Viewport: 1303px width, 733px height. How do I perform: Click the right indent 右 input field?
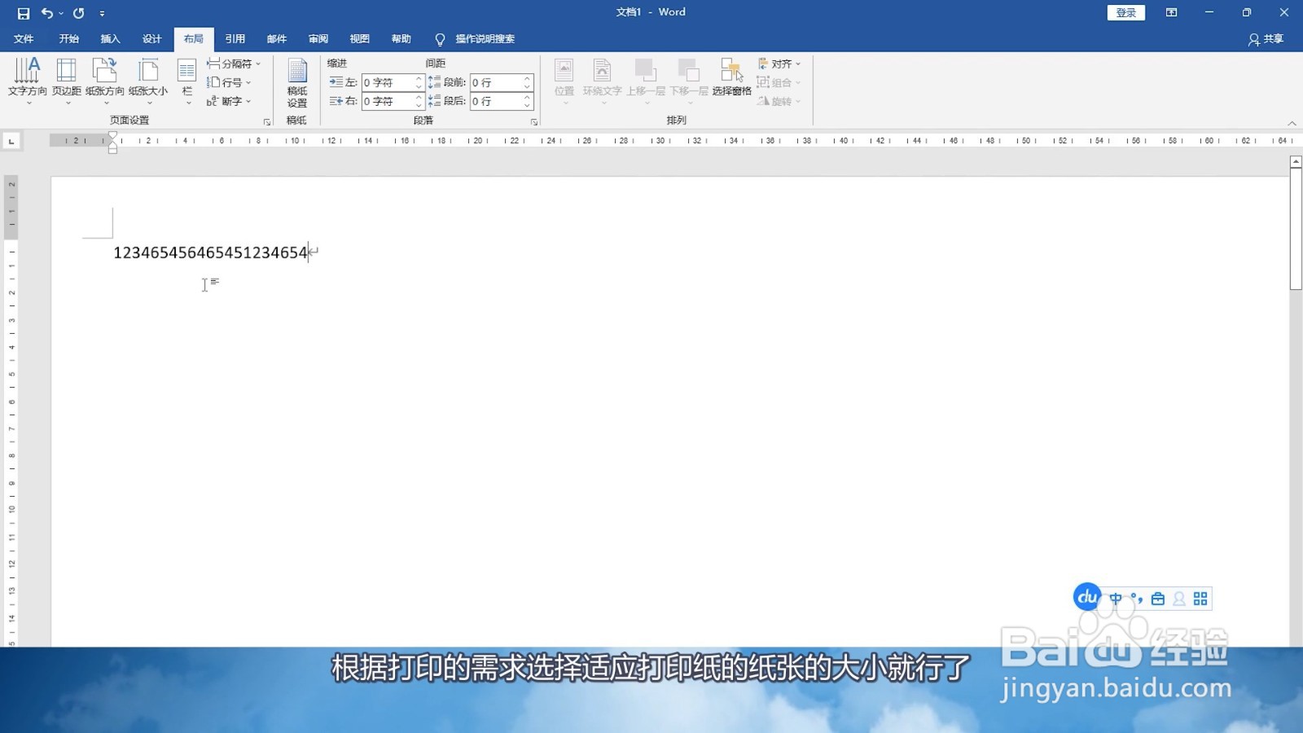(x=388, y=101)
